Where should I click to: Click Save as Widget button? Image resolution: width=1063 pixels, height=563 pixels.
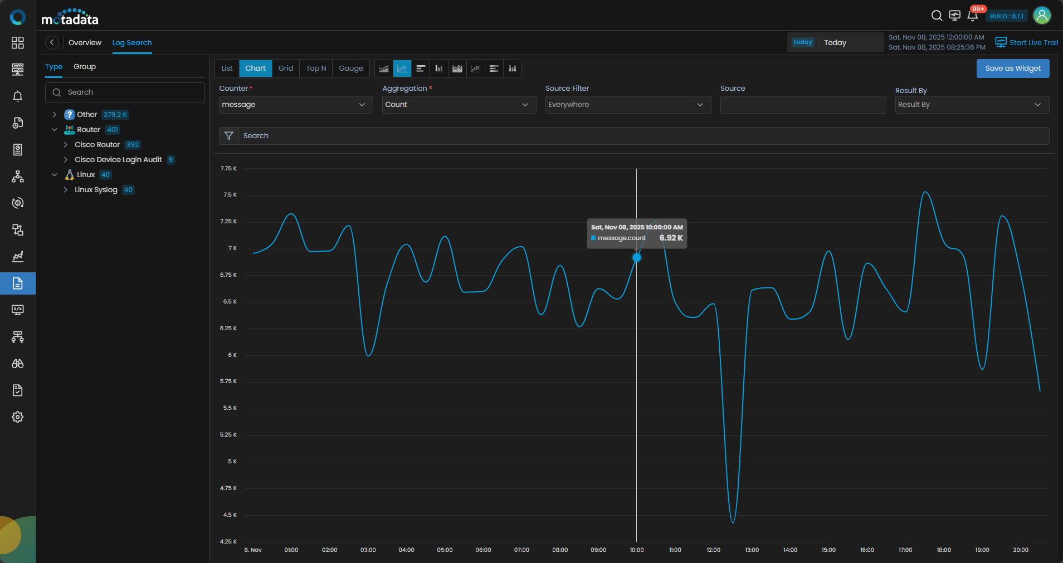(1012, 68)
